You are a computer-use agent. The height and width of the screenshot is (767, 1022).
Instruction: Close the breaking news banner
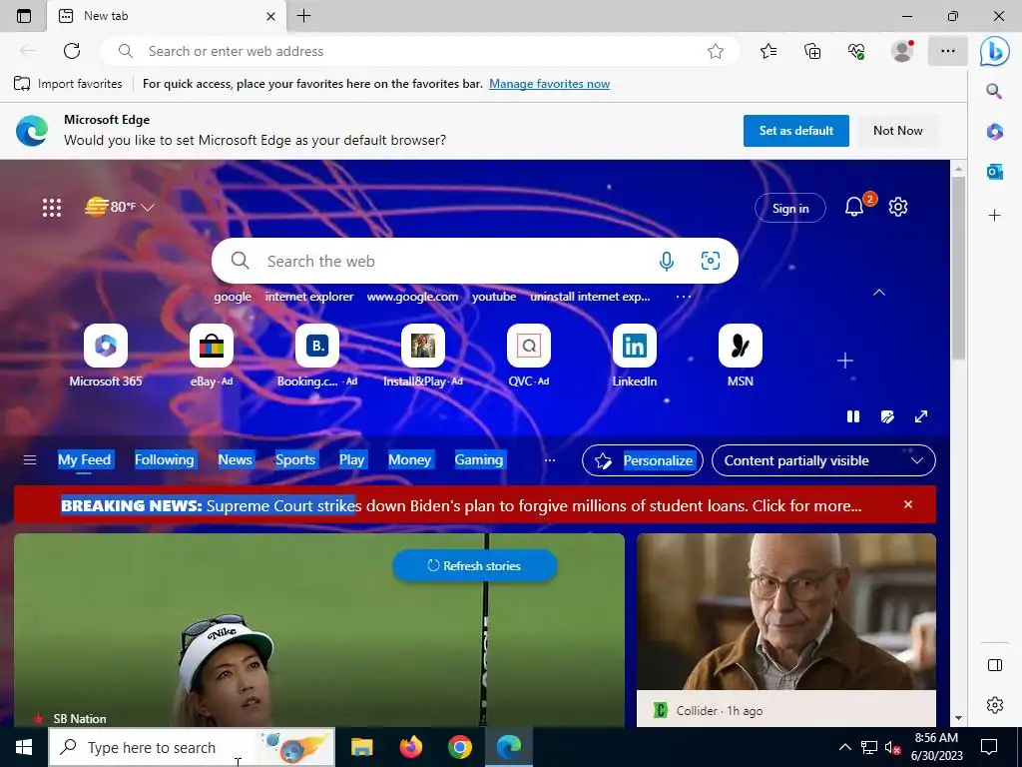click(x=908, y=504)
